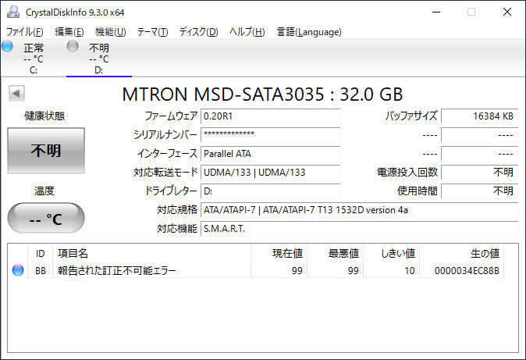
Task: Click the CrystalDiskInfo app icon in title bar
Action: (x=13, y=12)
